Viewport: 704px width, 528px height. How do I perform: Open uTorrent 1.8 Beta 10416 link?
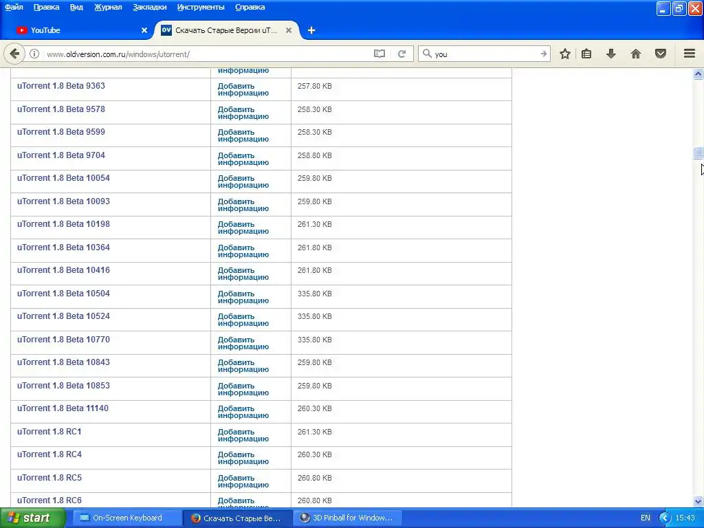(63, 270)
